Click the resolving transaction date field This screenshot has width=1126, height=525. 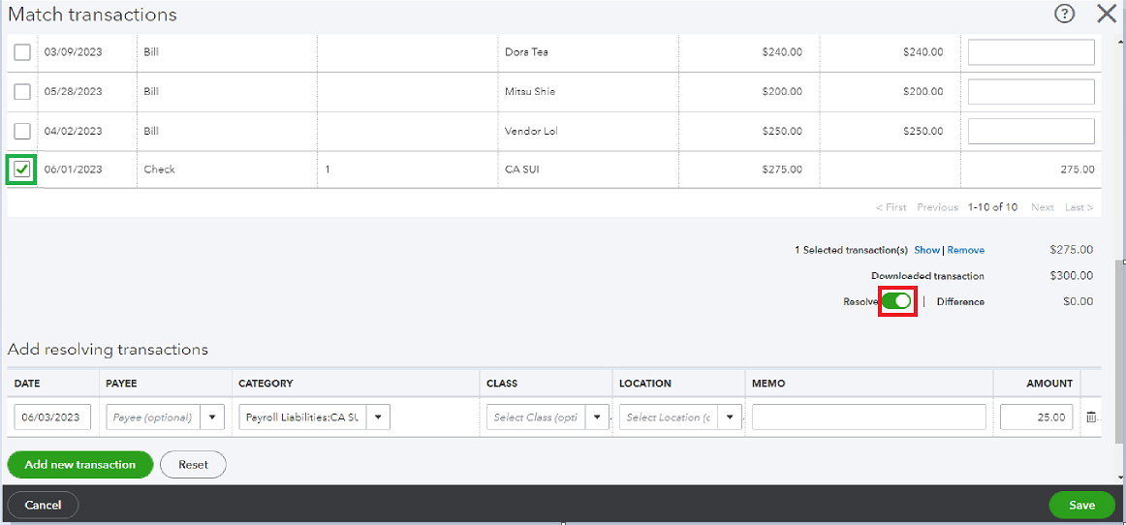click(52, 417)
